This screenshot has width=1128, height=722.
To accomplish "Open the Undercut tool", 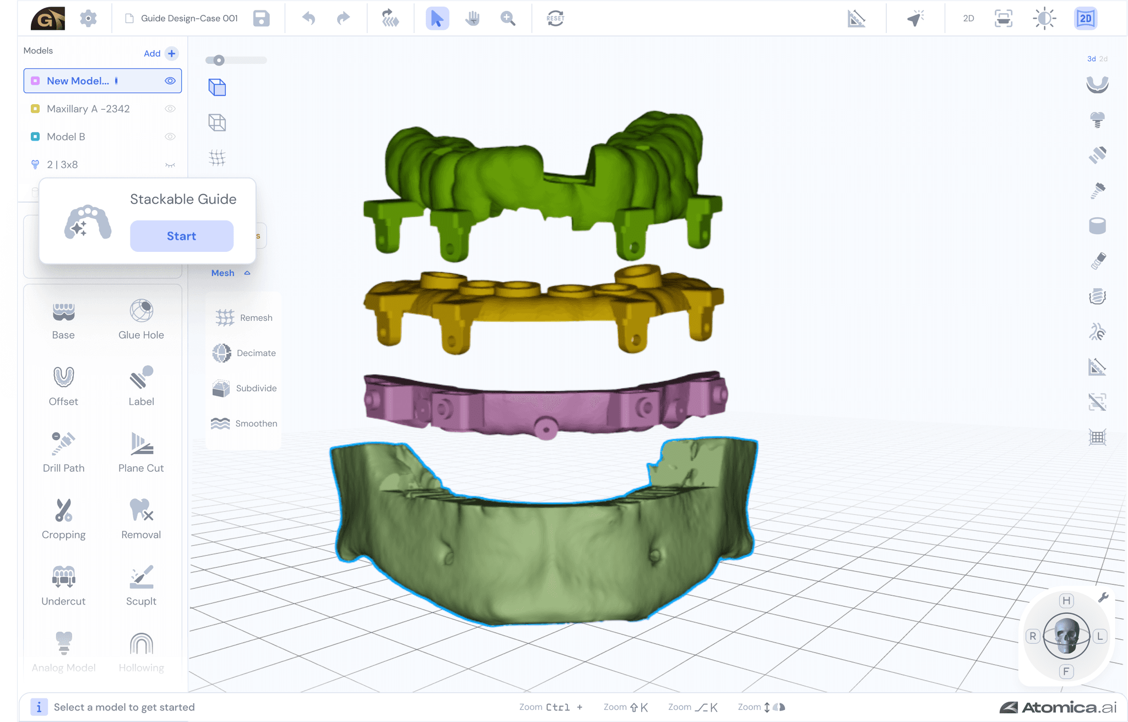I will tap(63, 585).
